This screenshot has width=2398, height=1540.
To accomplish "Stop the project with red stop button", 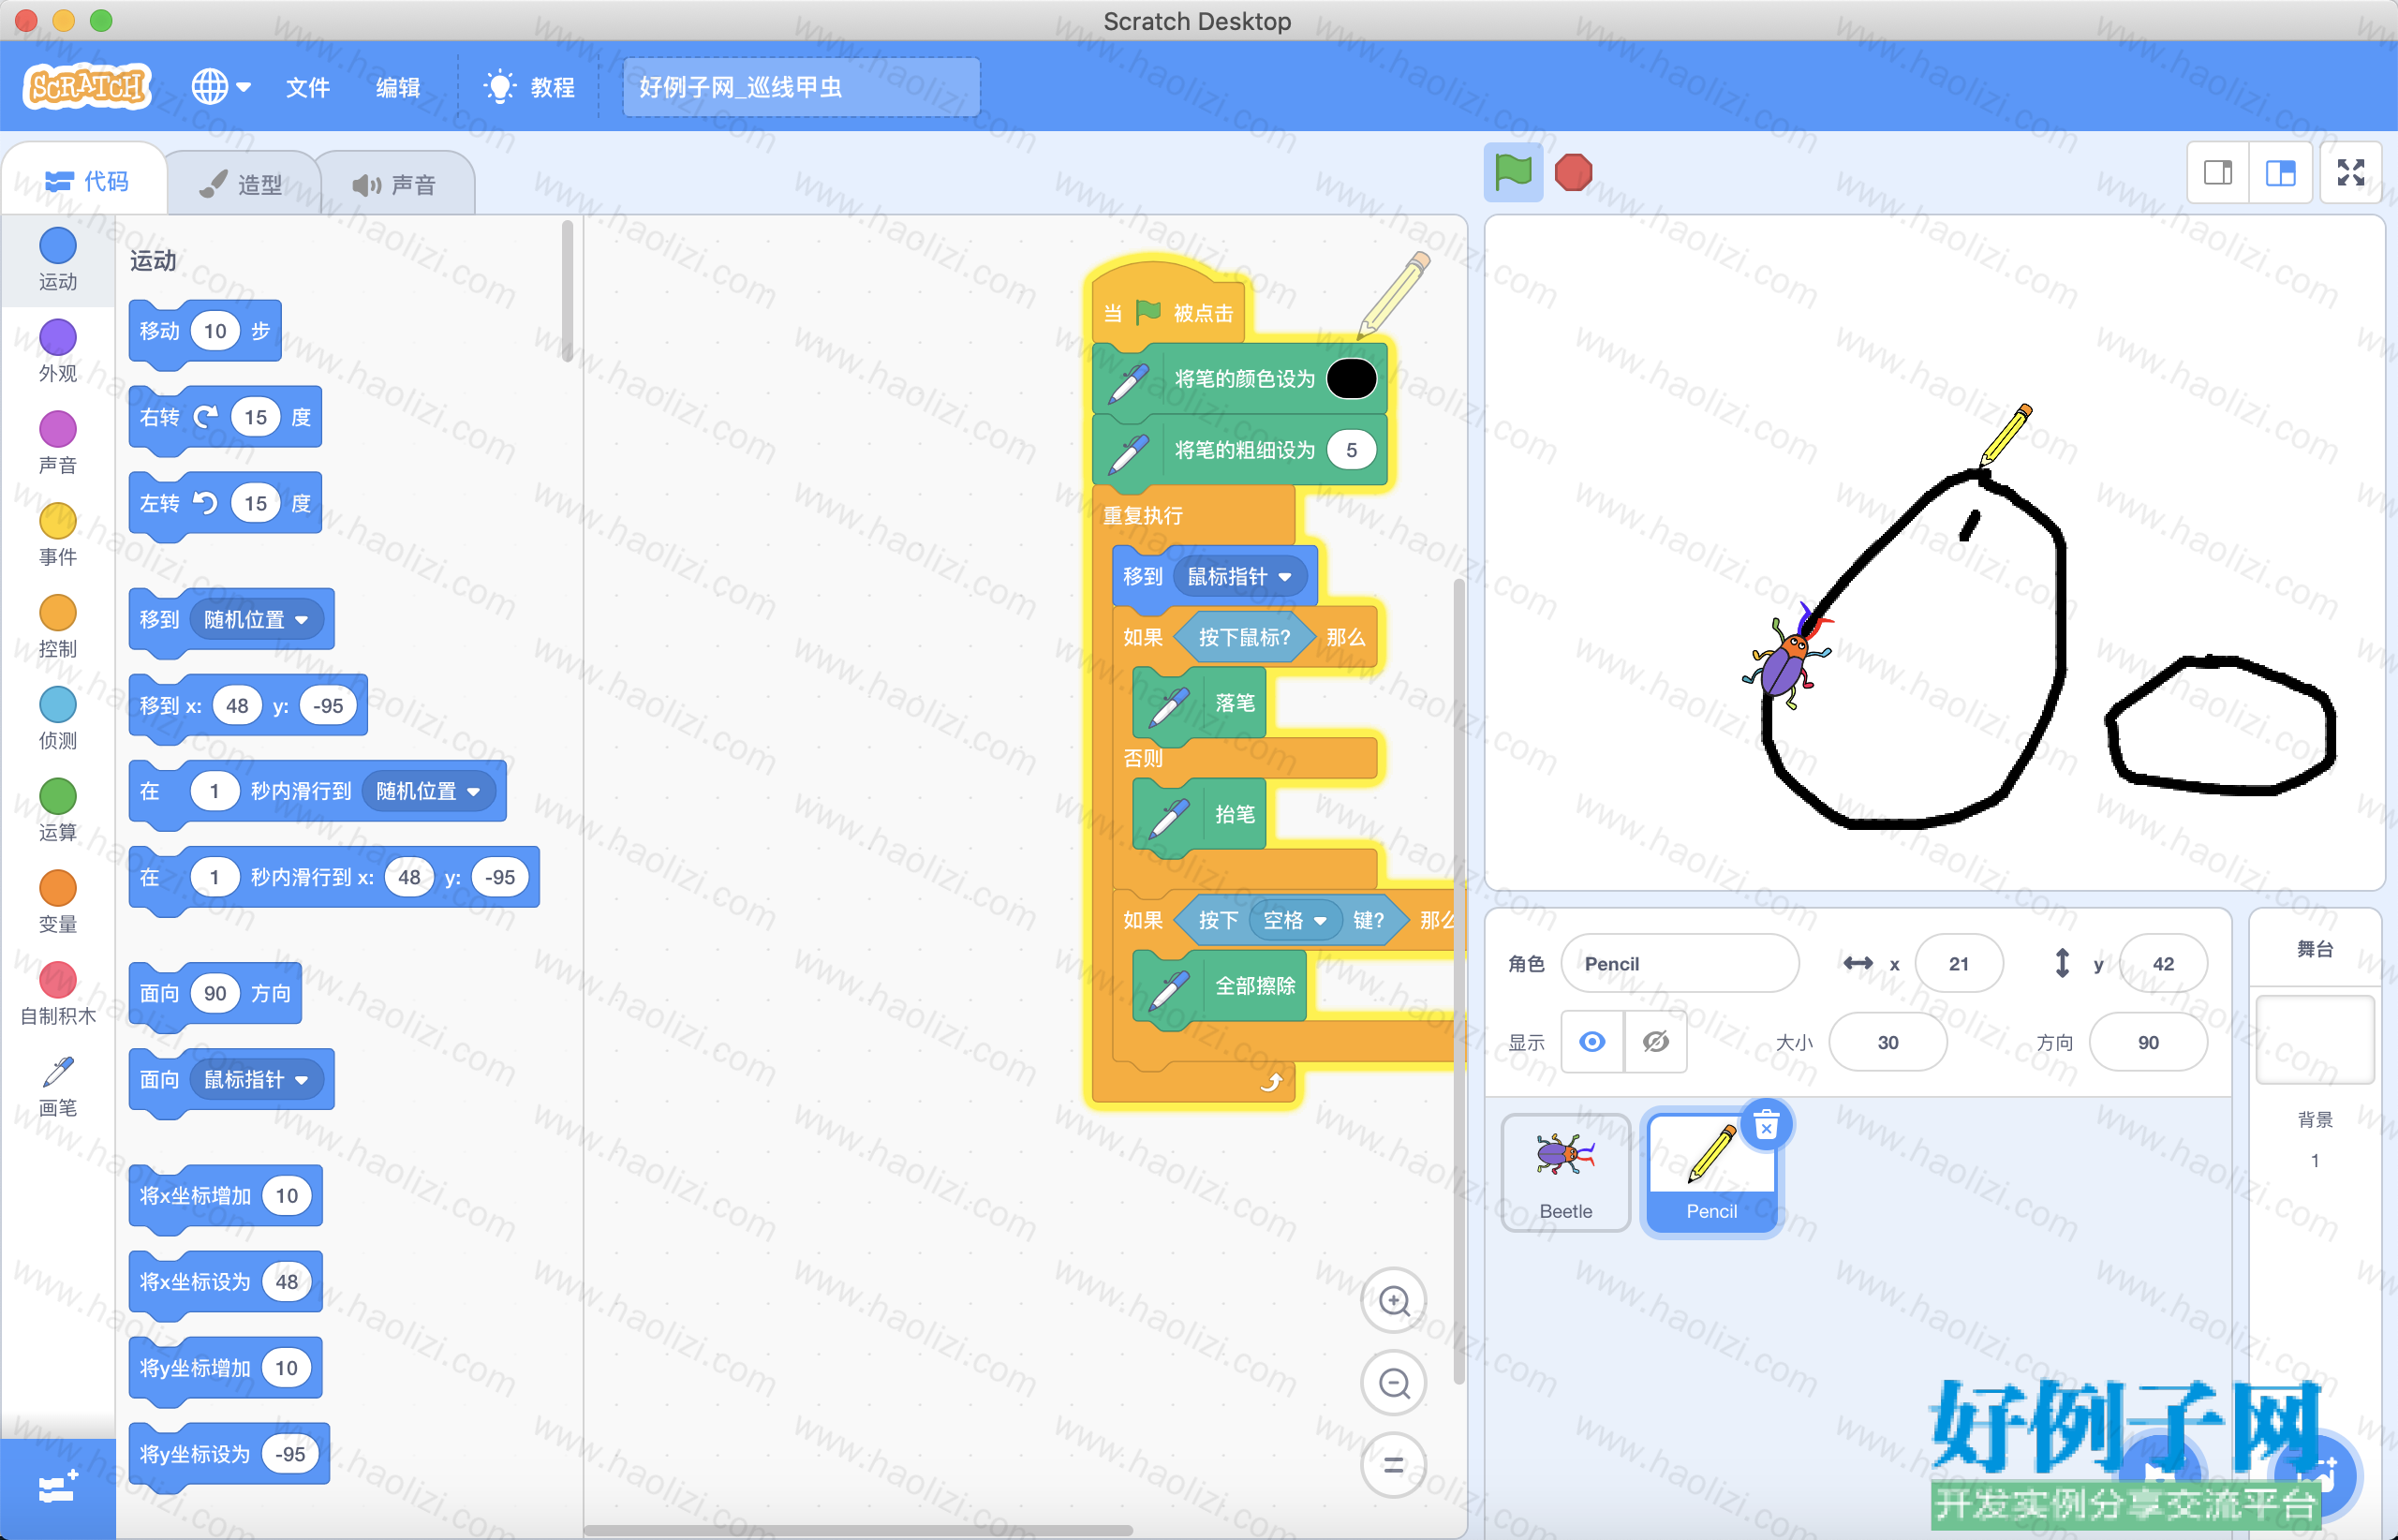I will [1573, 172].
